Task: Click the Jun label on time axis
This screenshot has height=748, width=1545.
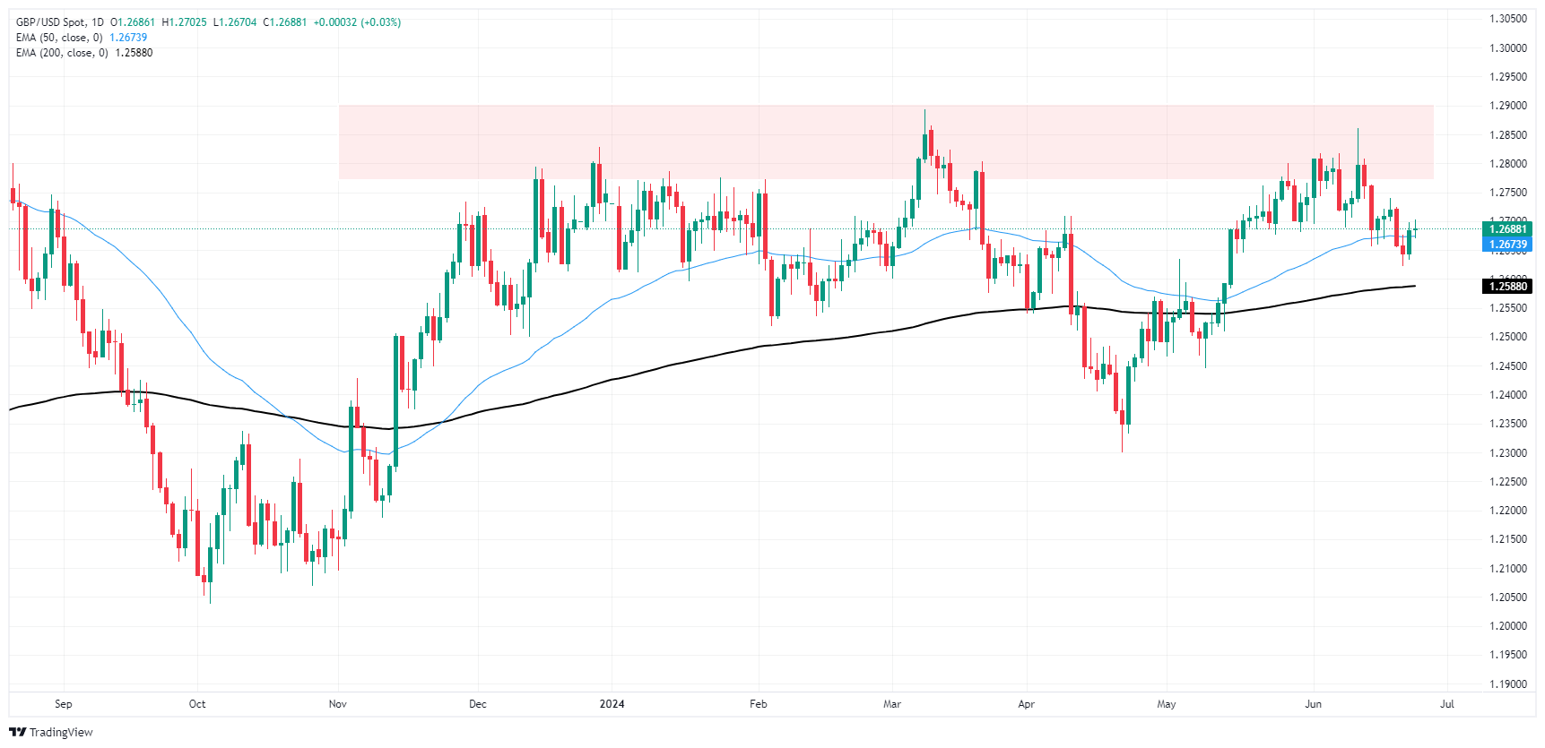Action: point(1313,704)
